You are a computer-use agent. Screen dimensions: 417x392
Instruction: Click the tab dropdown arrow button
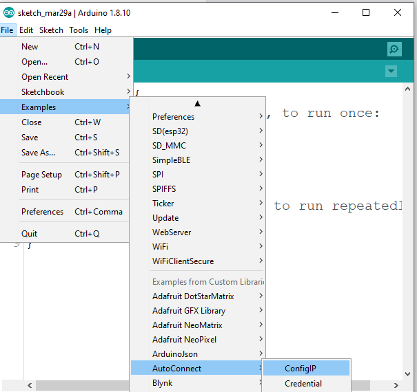[391, 71]
